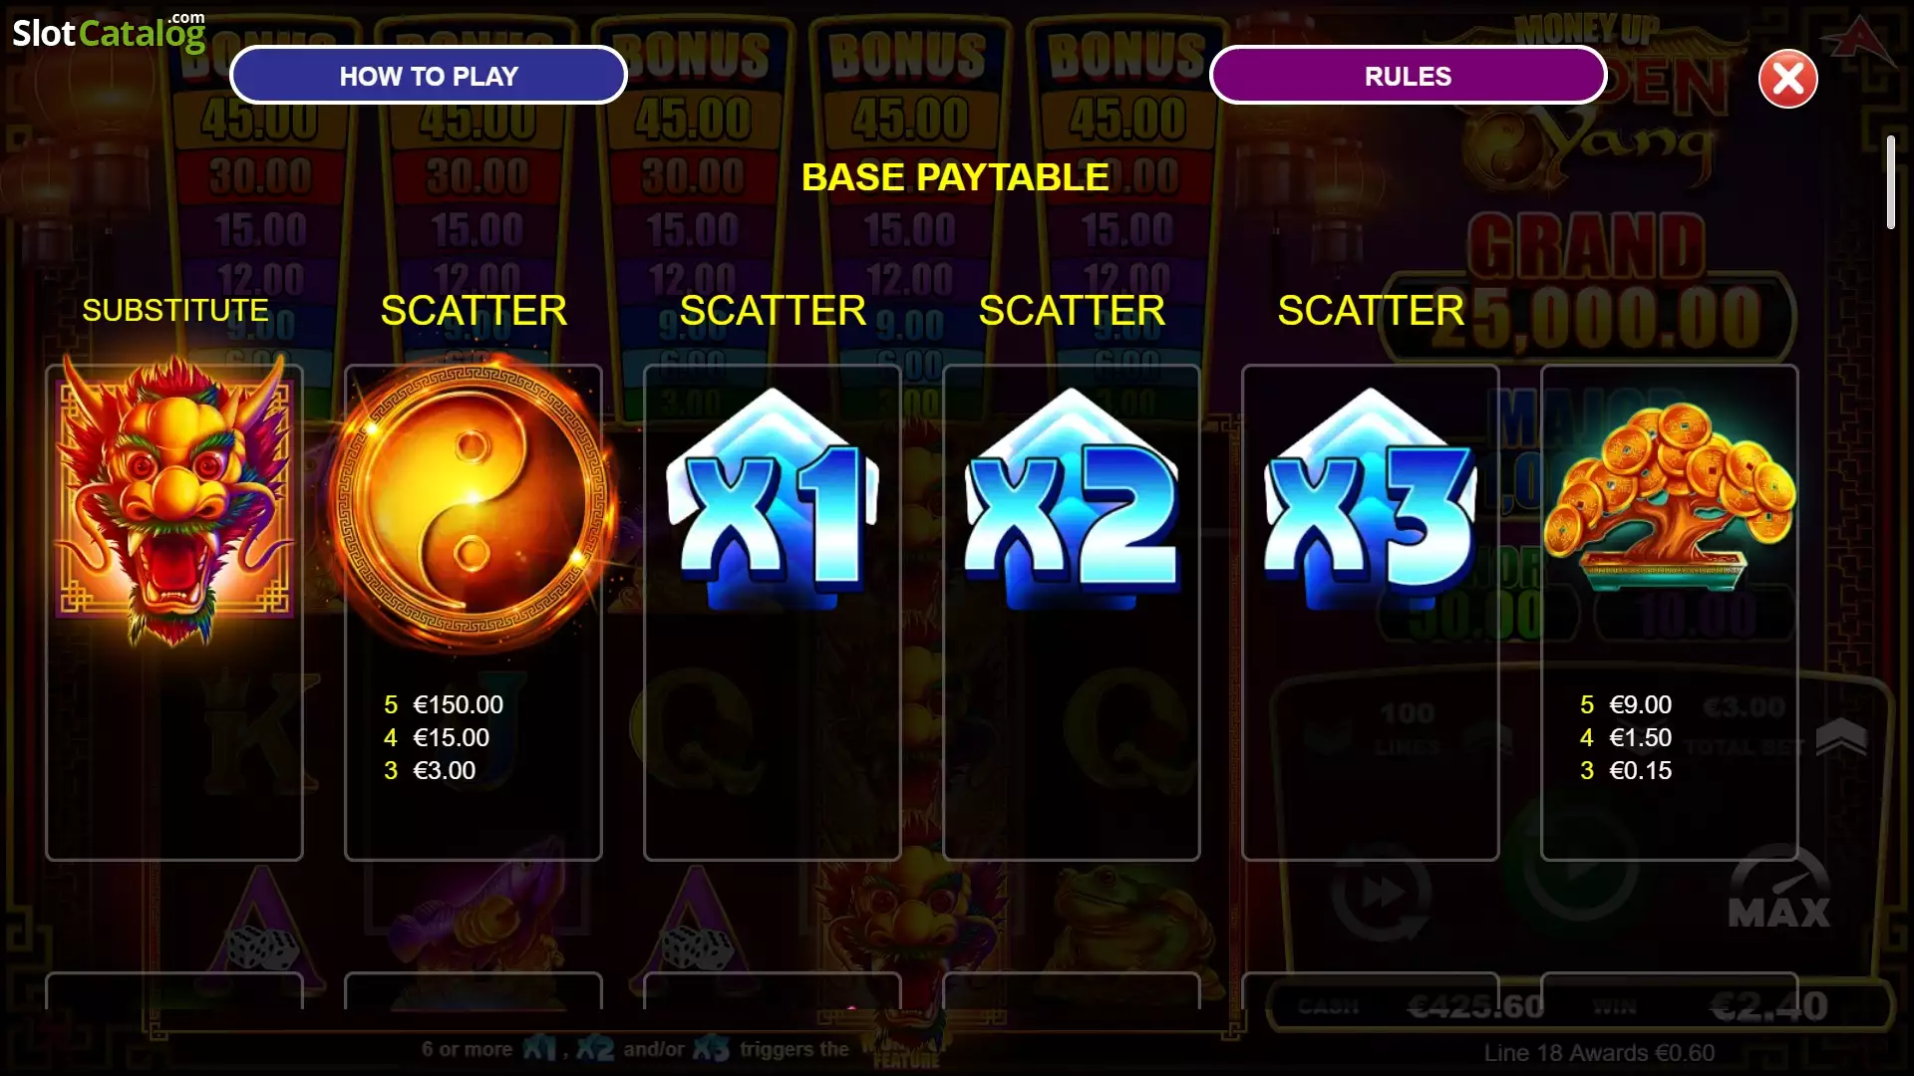Image resolution: width=1914 pixels, height=1076 pixels.
Task: Select the golden coin money tree symbol
Action: (1670, 496)
